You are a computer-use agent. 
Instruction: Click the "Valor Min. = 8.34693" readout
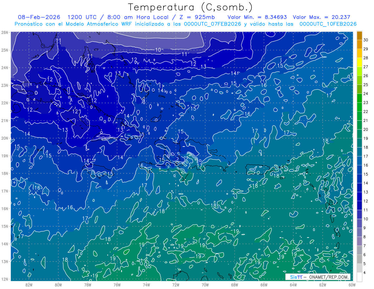(x=257, y=17)
